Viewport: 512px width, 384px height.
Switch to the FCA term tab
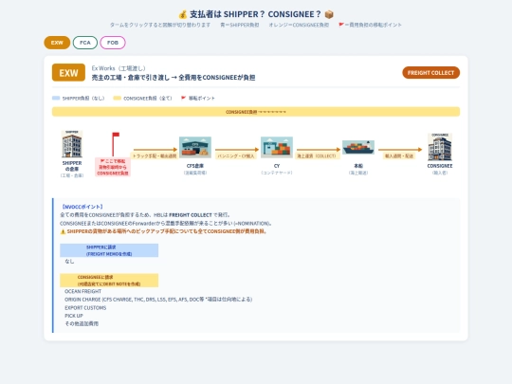coord(85,43)
